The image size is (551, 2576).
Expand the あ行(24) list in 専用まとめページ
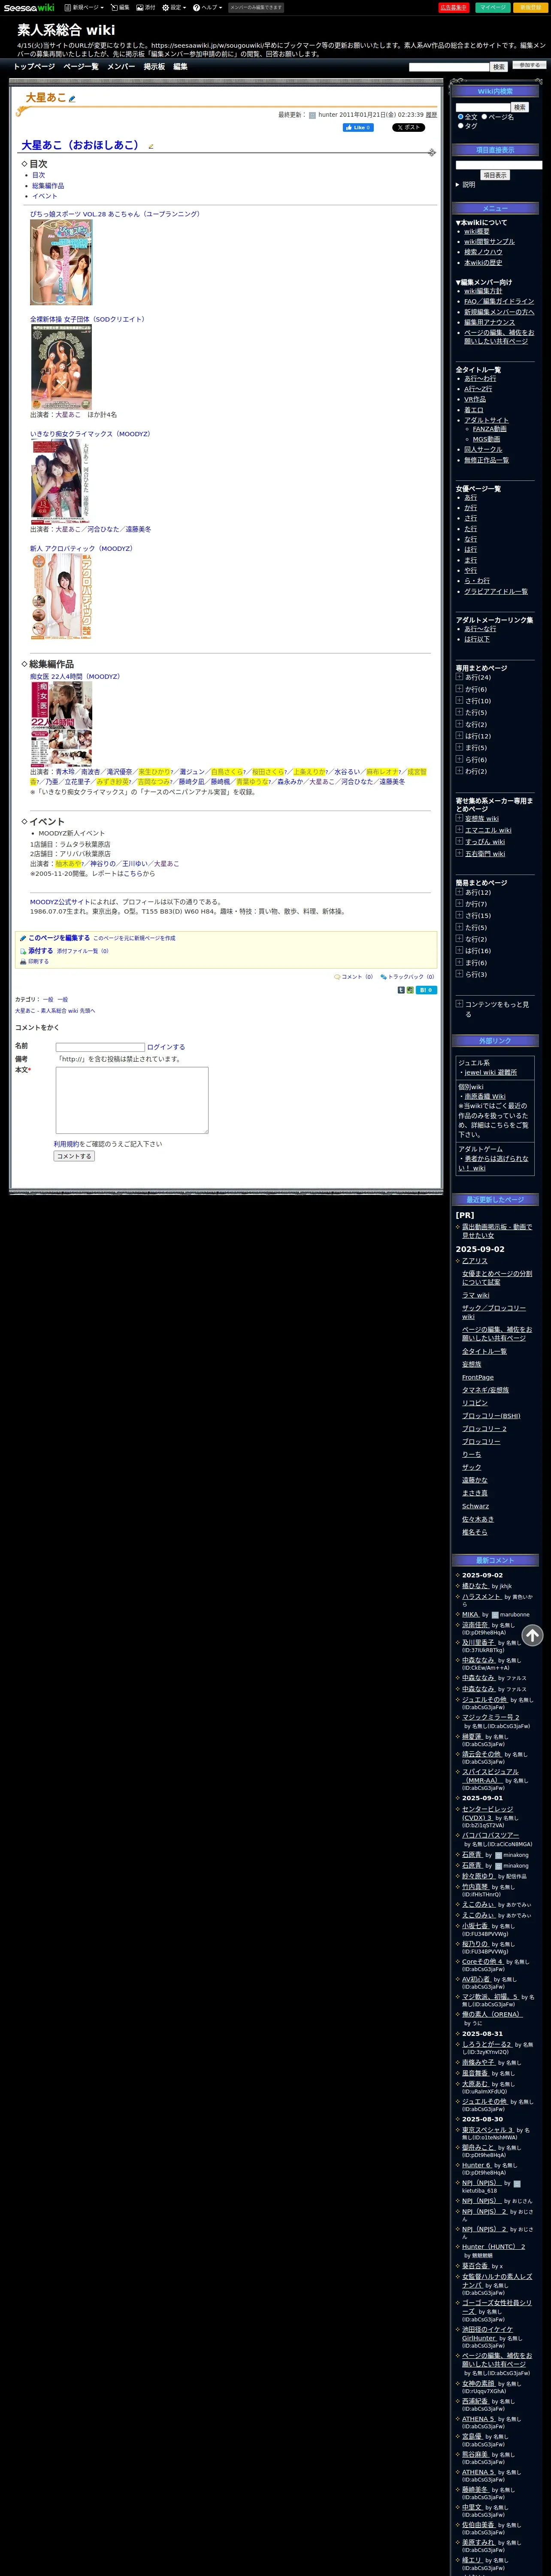[x=459, y=677]
